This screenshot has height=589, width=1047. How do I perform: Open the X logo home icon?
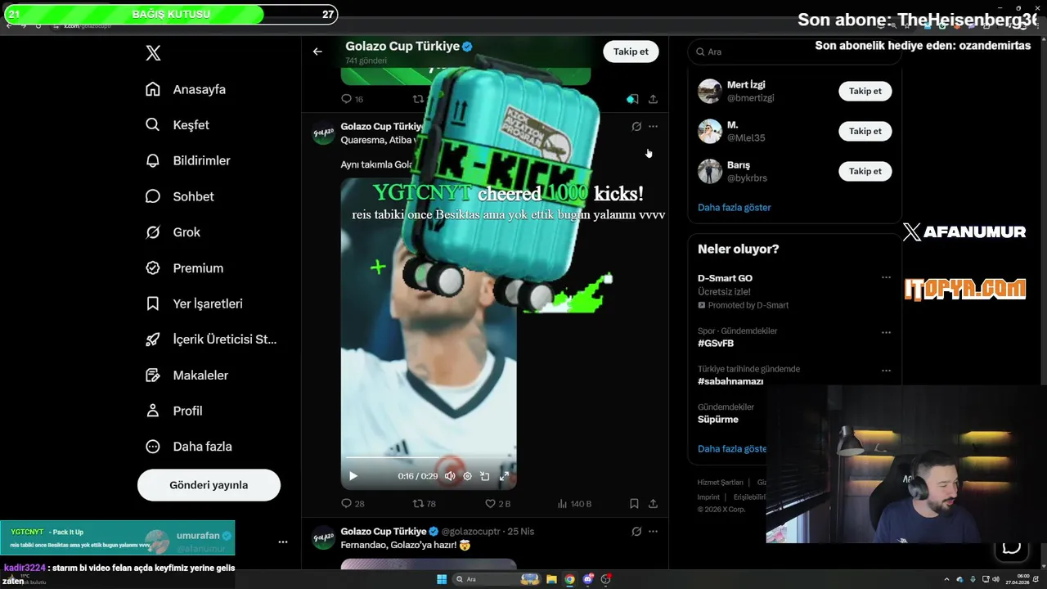coord(153,53)
